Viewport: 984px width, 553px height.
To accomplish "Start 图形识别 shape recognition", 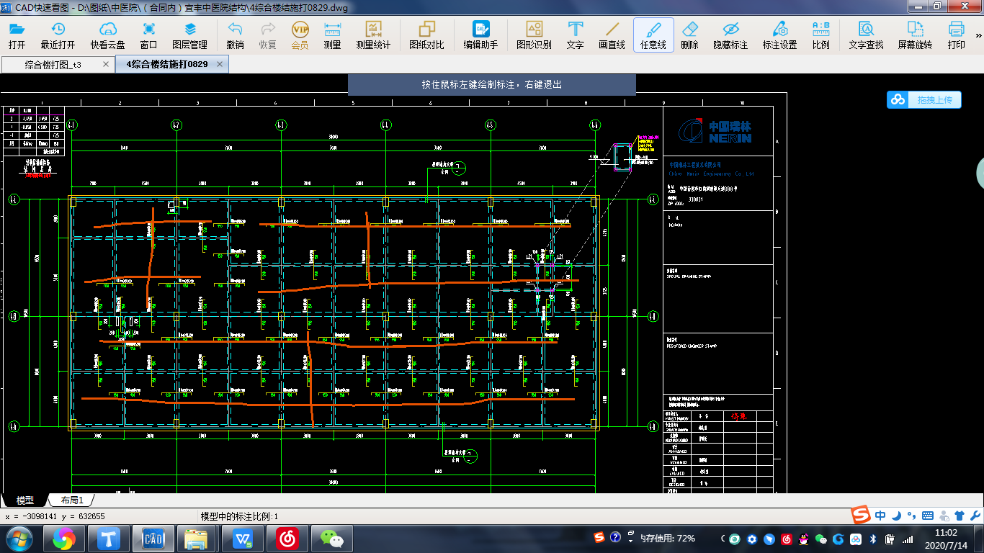I will click(x=534, y=35).
